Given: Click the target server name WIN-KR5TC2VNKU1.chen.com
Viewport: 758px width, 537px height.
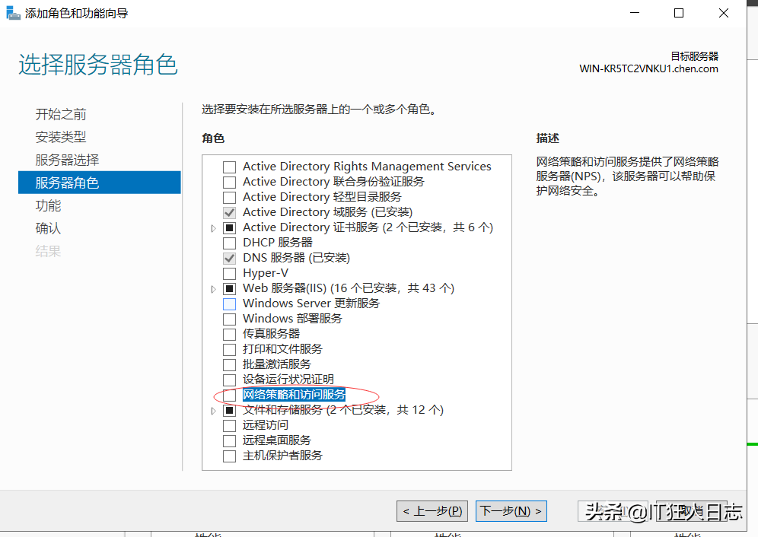Looking at the screenshot, I should click(648, 68).
